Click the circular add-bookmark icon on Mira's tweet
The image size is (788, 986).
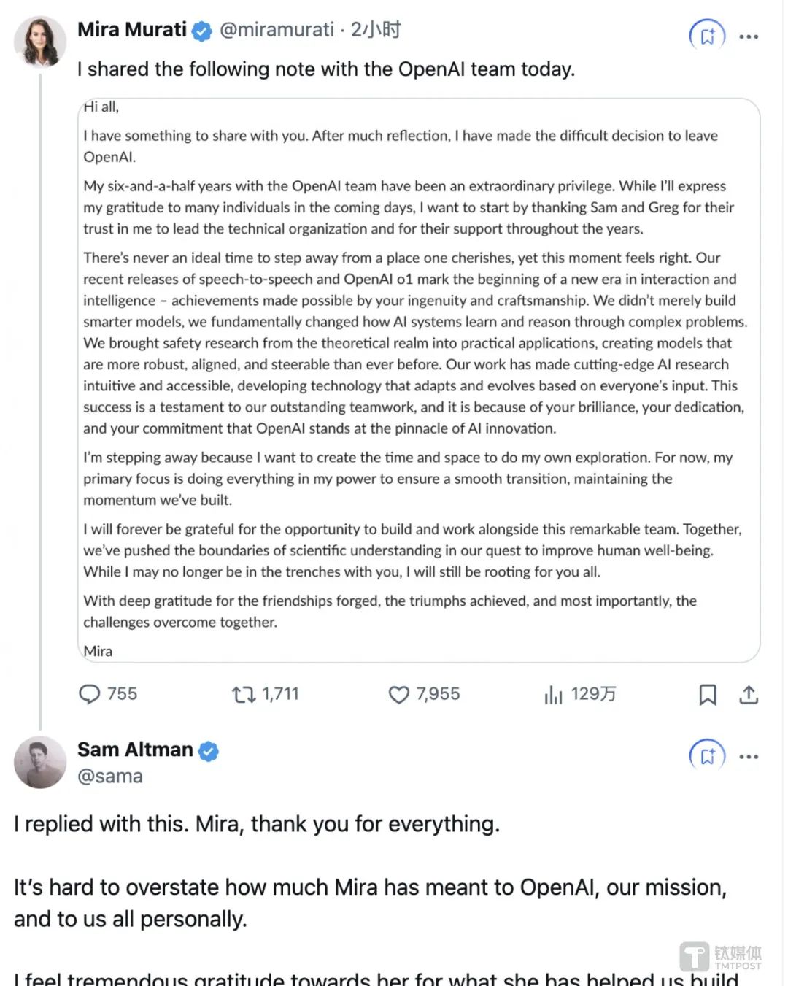coord(707,36)
